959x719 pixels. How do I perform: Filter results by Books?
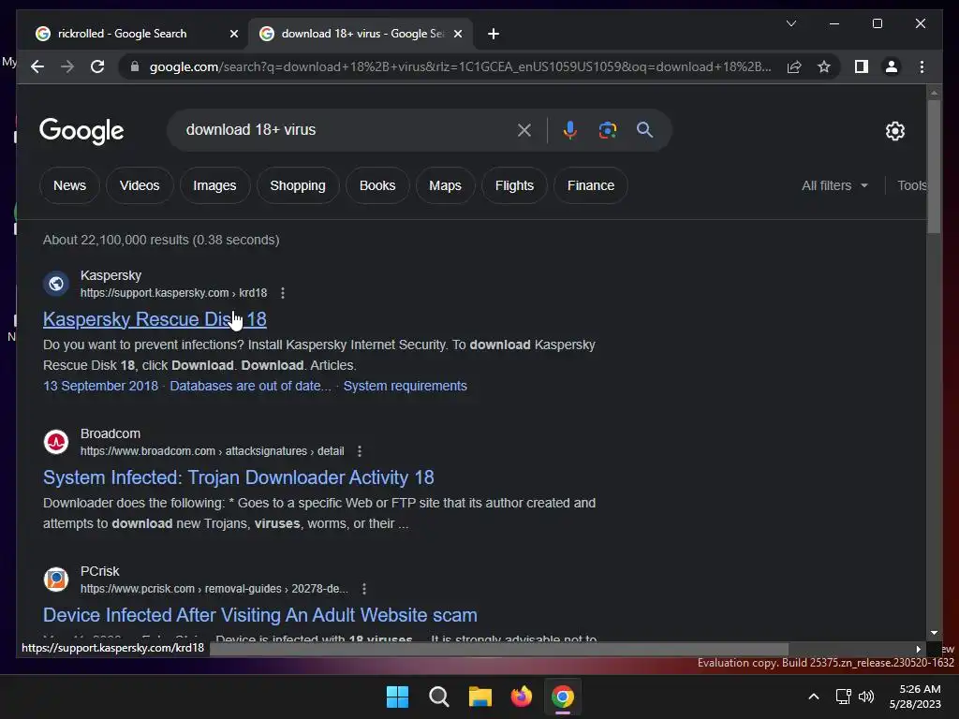377,185
